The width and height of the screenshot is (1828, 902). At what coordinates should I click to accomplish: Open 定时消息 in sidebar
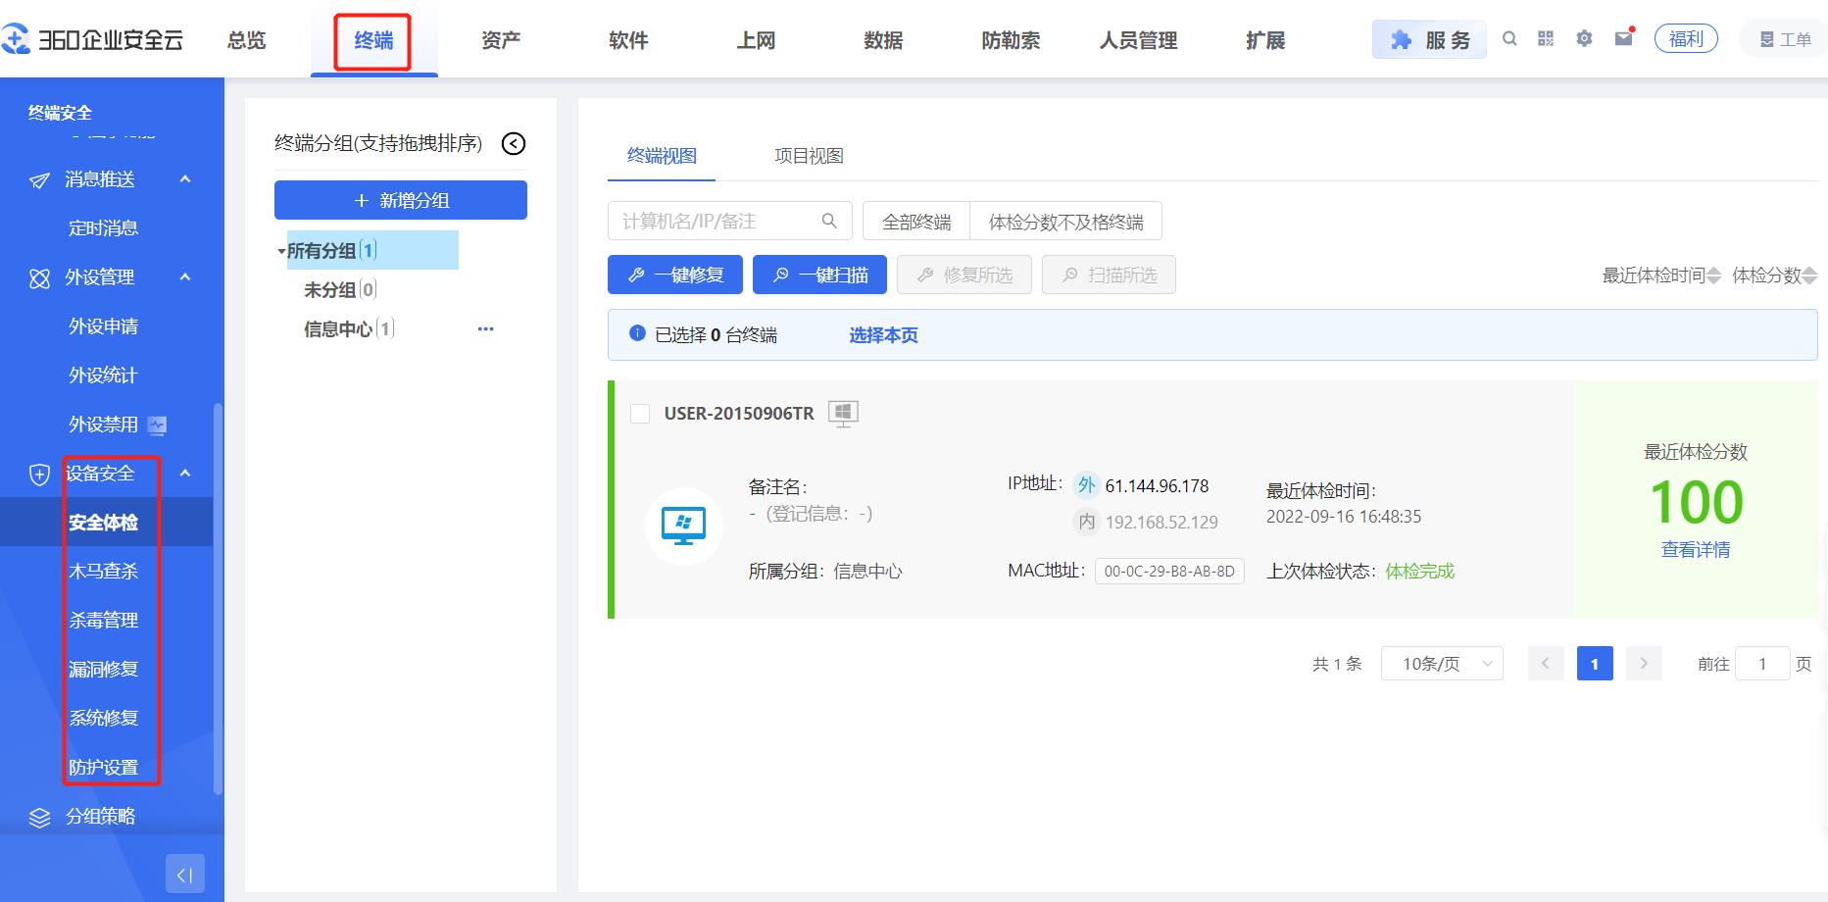(x=104, y=228)
